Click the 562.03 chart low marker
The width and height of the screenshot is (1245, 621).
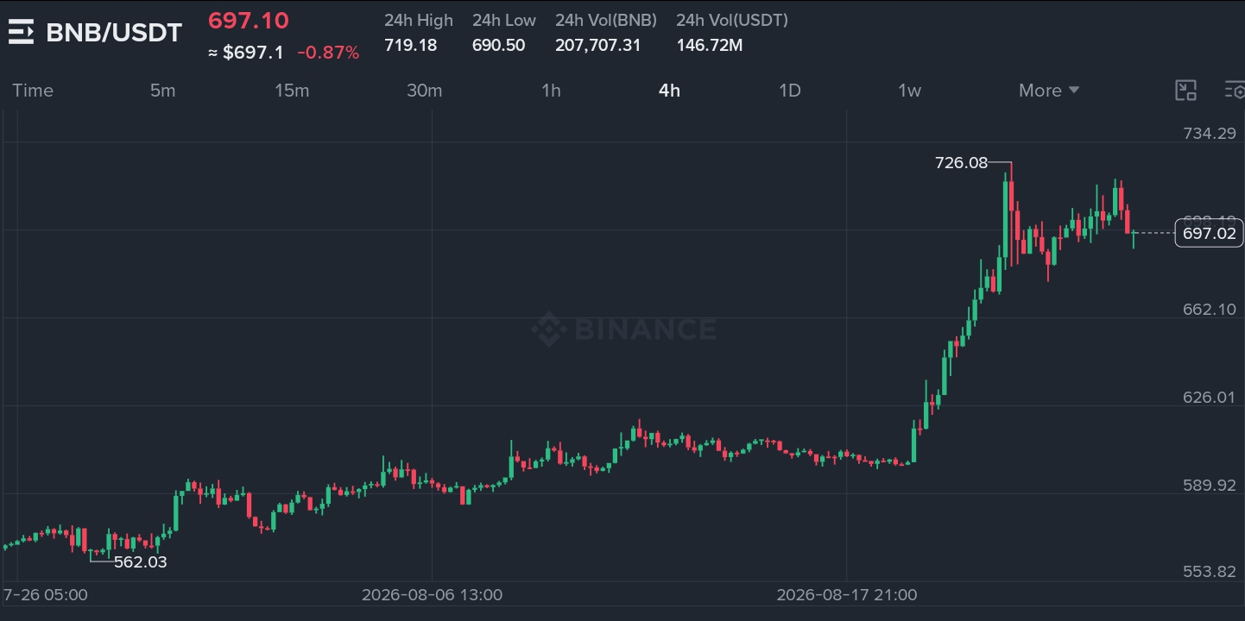coord(141,562)
